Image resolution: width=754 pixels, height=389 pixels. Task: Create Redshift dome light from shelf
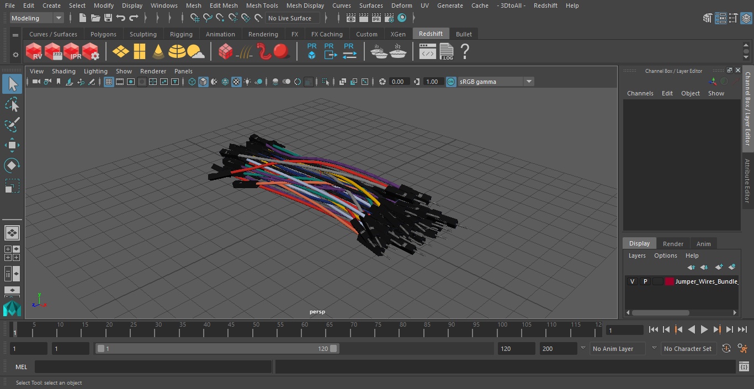[177, 52]
